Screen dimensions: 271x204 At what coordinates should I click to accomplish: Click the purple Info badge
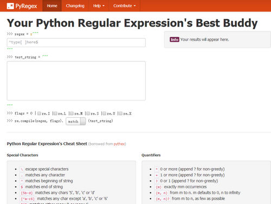point(175,40)
